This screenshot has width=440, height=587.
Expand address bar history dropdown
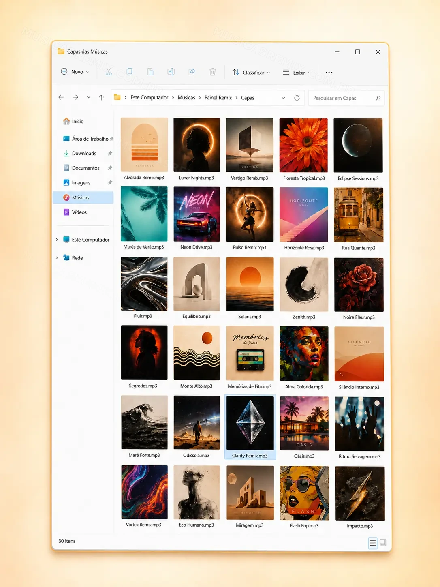[x=283, y=98]
